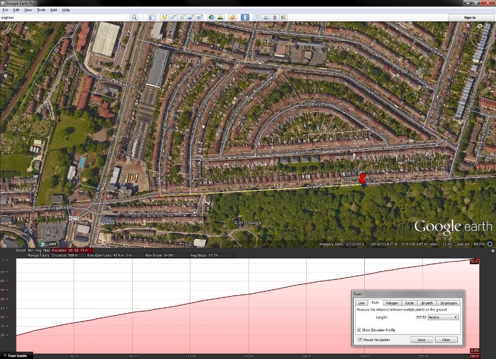
Task: Select the Path tab in Ruler
Action: (x=375, y=303)
